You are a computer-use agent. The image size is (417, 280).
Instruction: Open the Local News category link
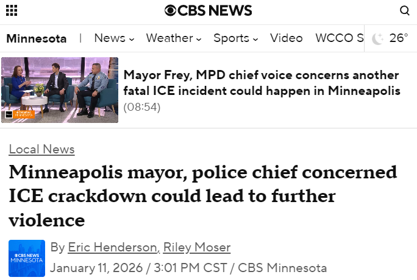(41, 149)
